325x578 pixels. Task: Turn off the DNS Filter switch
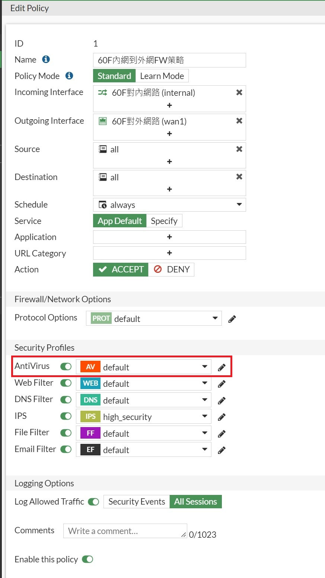coord(66,400)
